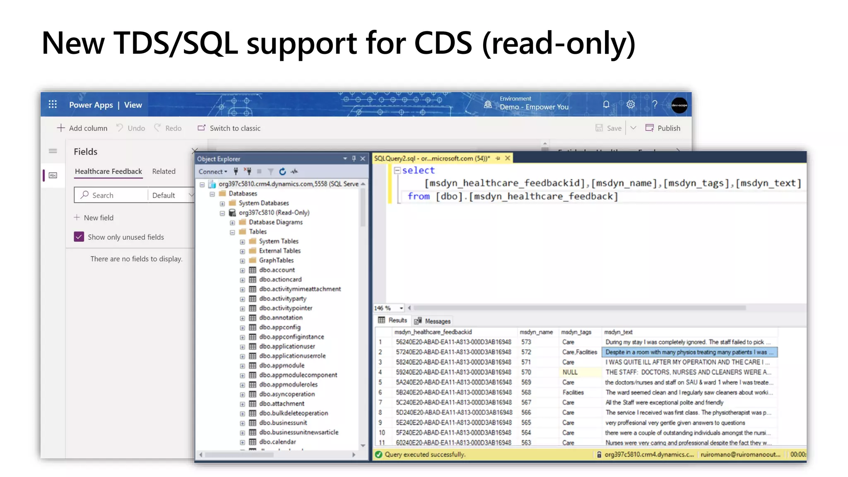Viewport: 848px width, 477px height.
Task: Click the dbo.account table icon
Action: tap(253, 270)
